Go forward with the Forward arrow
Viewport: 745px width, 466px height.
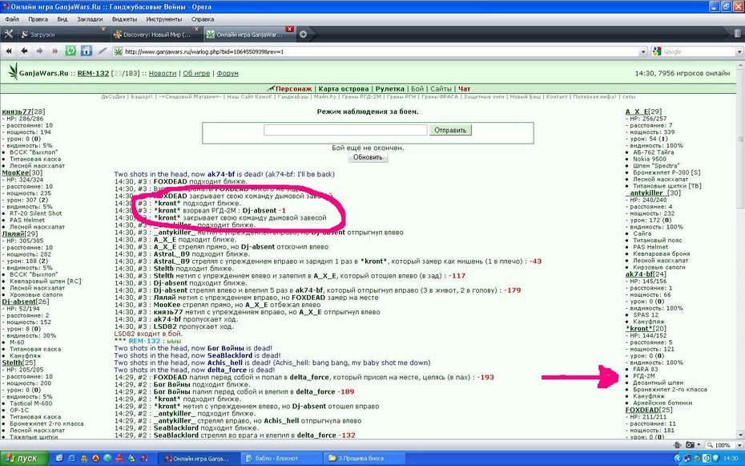[x=39, y=51]
